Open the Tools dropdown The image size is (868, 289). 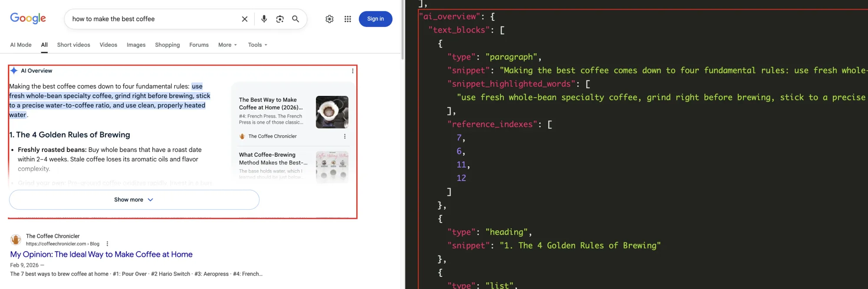257,45
